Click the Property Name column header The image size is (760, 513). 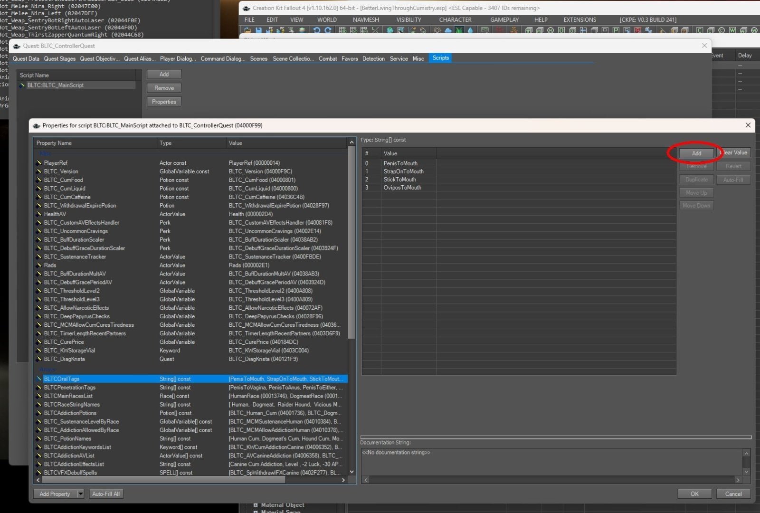coord(95,143)
